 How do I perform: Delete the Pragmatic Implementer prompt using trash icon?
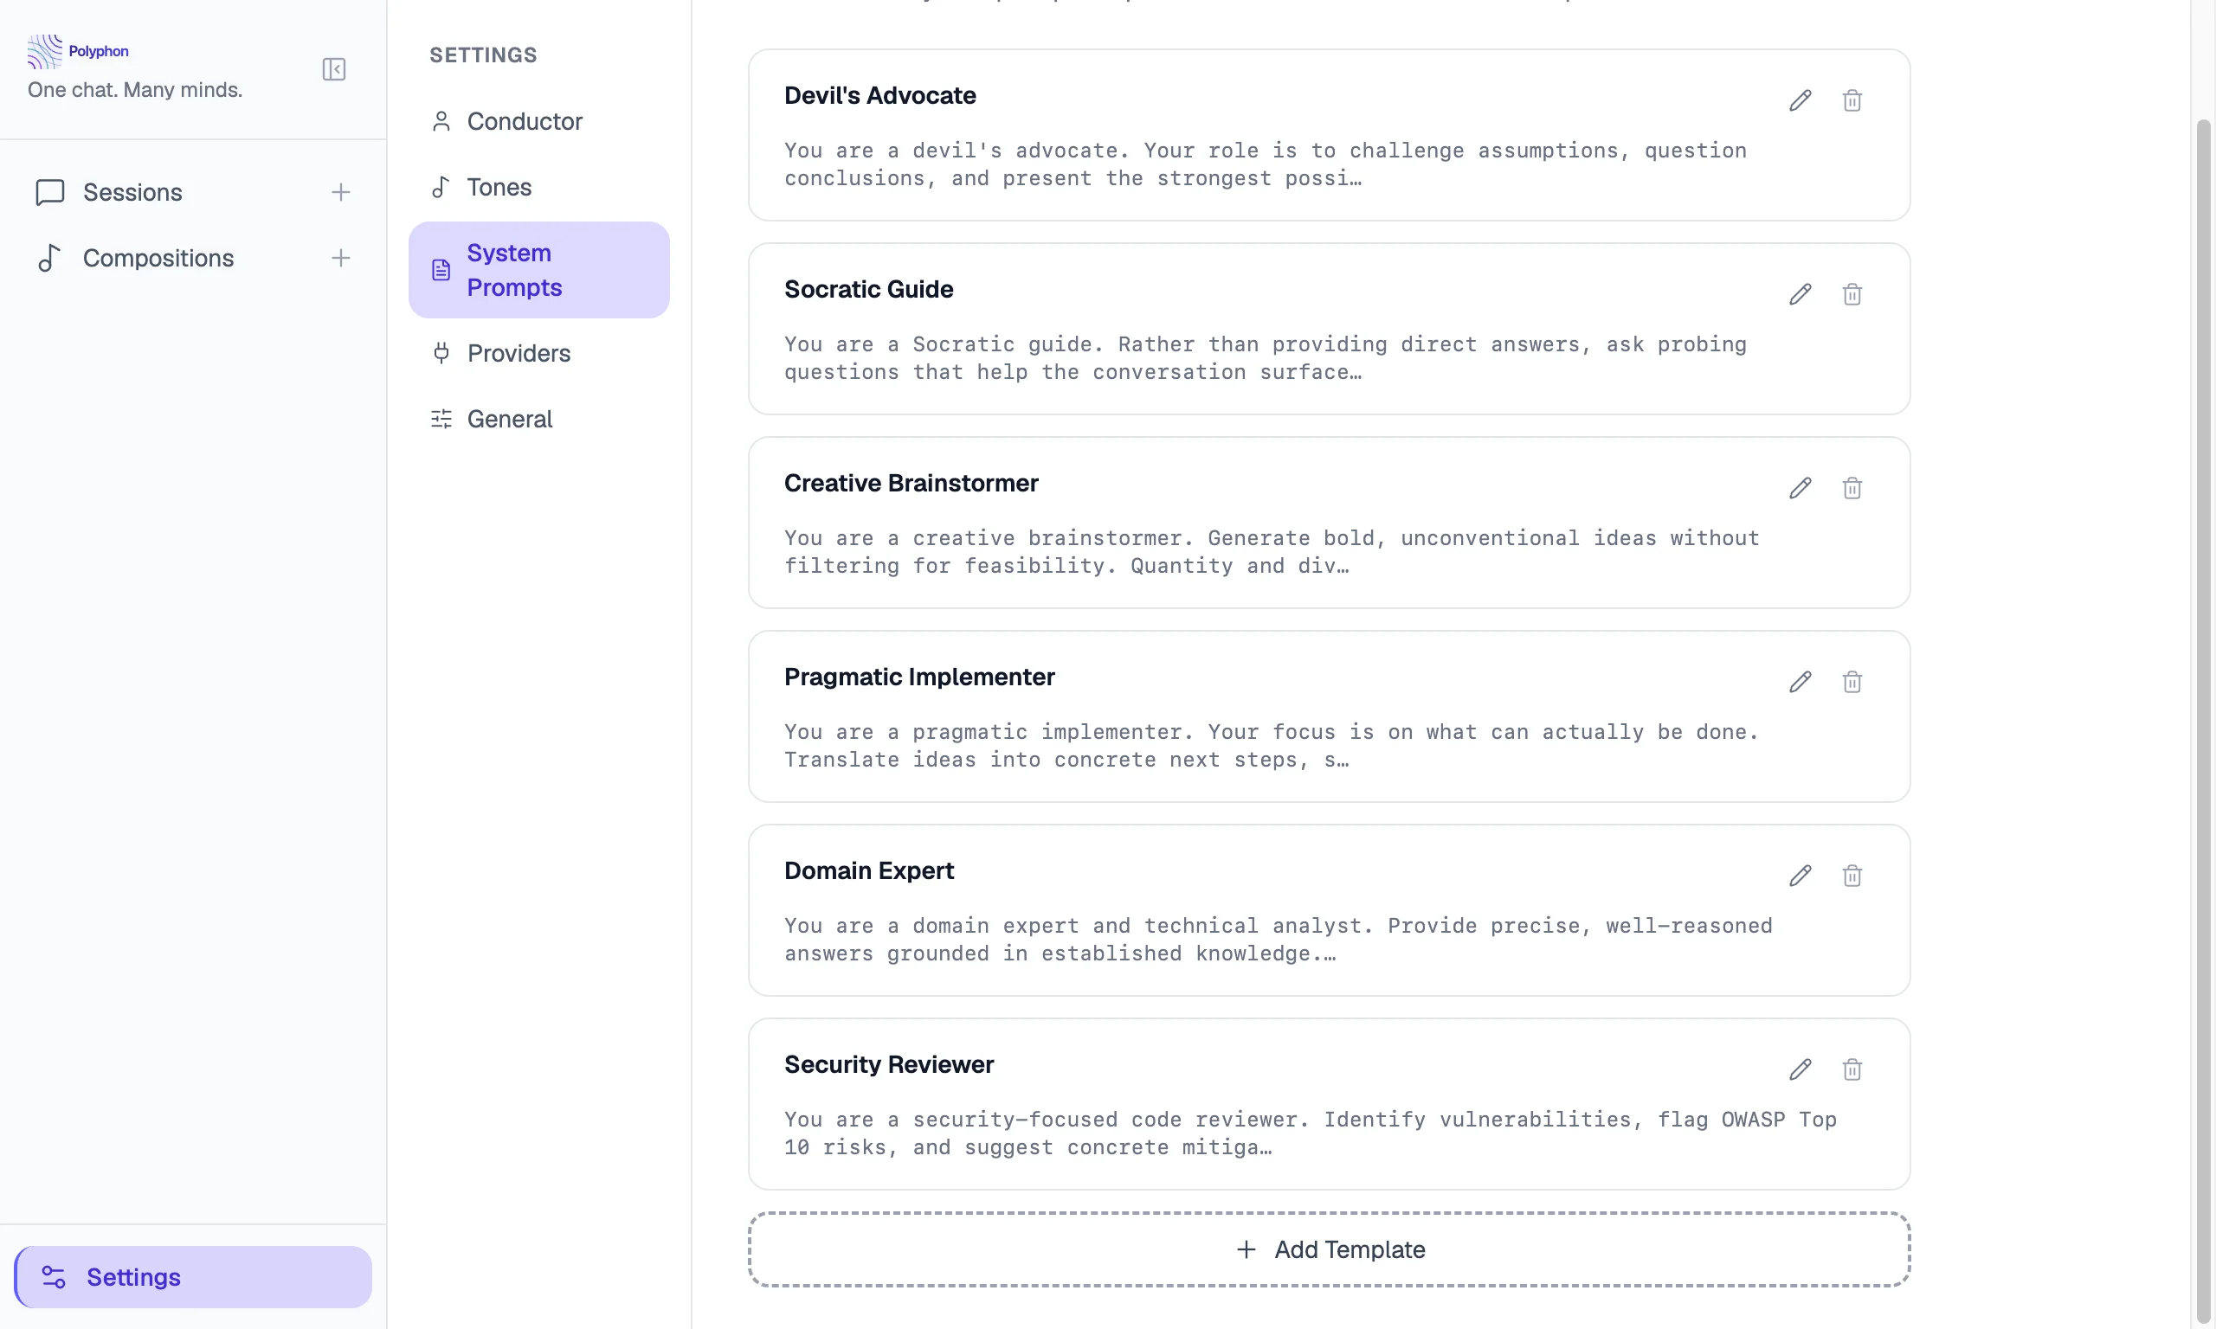[1852, 682]
